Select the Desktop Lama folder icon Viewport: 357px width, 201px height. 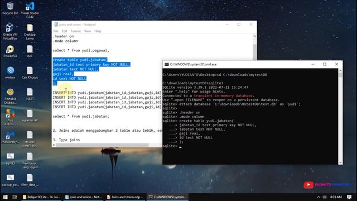point(30,31)
